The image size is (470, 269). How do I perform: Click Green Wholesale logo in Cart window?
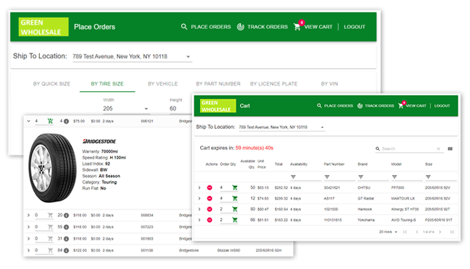click(x=218, y=106)
